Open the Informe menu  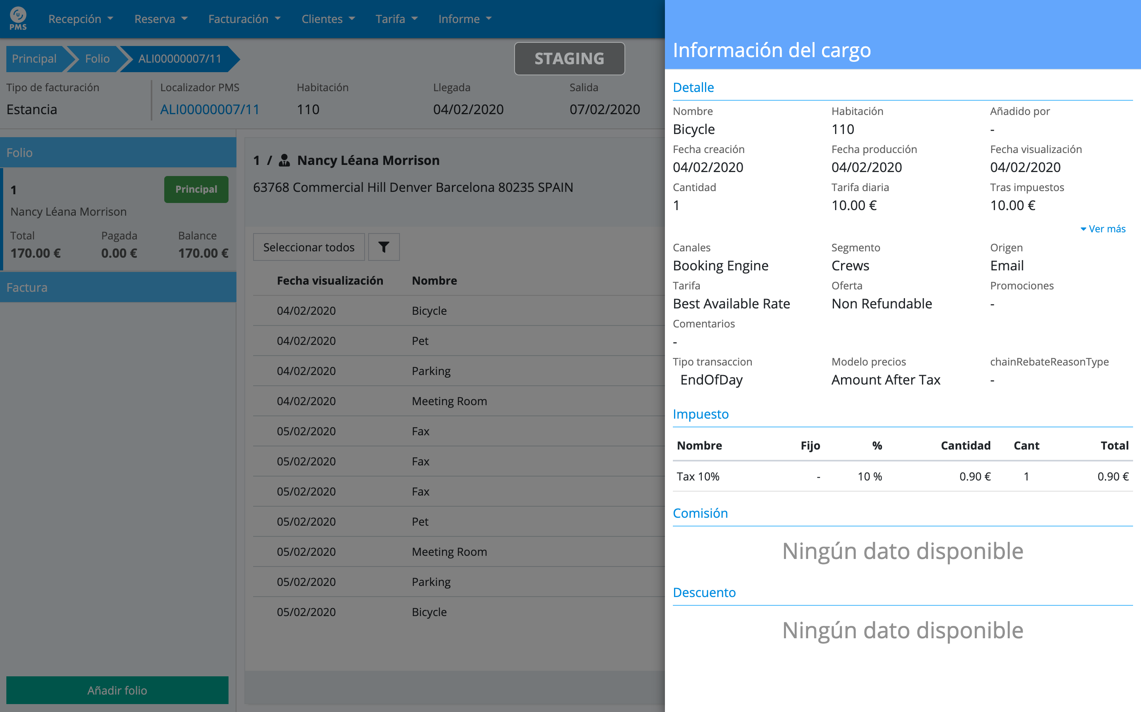point(465,19)
